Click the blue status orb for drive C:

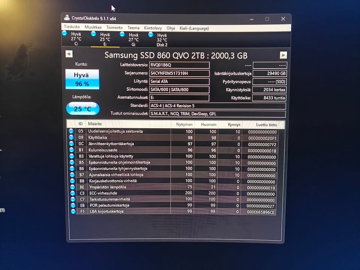click(x=64, y=33)
